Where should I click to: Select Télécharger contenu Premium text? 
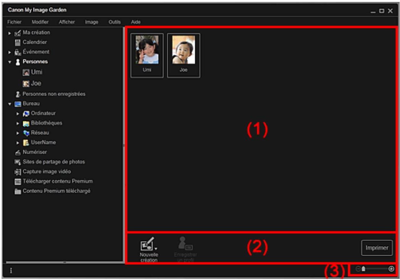pyautogui.click(x=58, y=181)
